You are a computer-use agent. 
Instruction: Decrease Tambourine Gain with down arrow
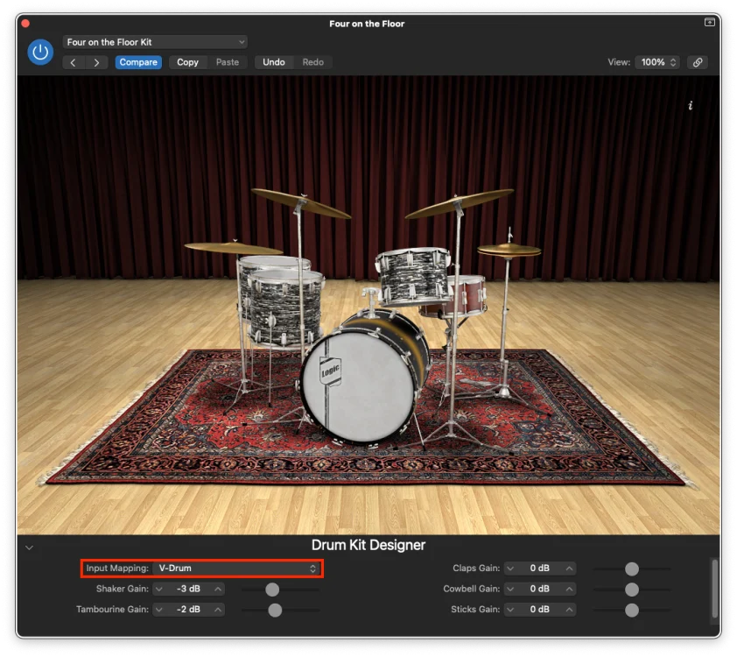tap(159, 610)
